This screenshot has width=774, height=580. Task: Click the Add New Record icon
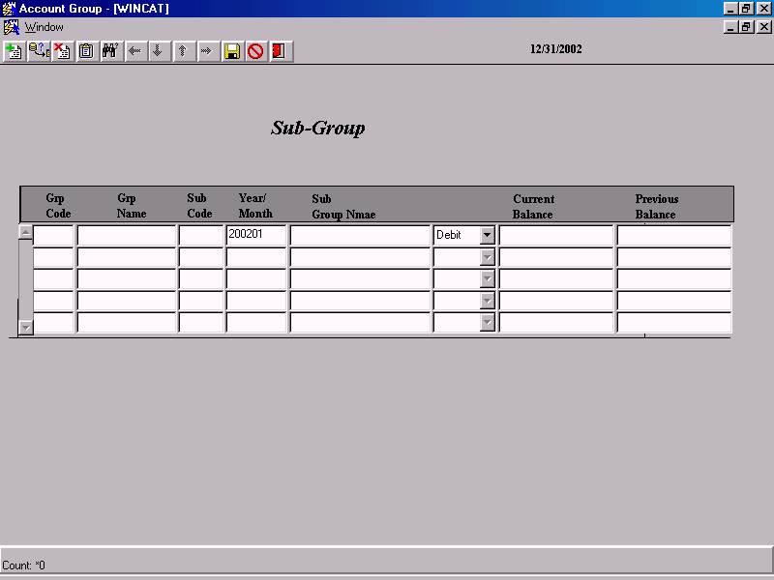point(14,51)
